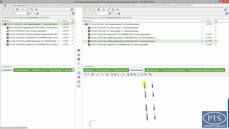Click the find binoculars icon in right search bar
The width and height of the screenshot is (229, 129).
click(x=110, y=13)
